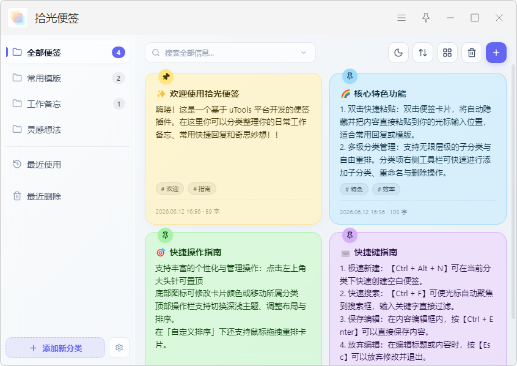Toggle dark mode with moon icon
Image resolution: width=517 pixels, height=366 pixels.
tap(398, 53)
